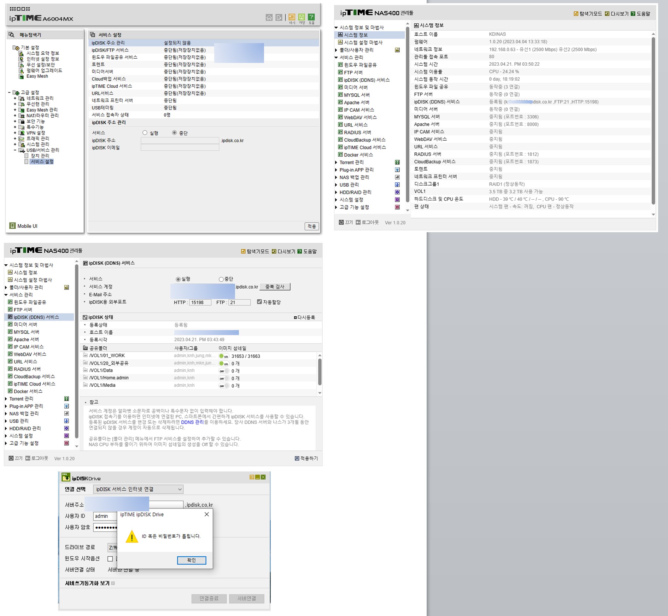Click the icon right of HDD/RAID 관리 in ipDISK DDNS window
668x616 pixels.
coord(66,429)
